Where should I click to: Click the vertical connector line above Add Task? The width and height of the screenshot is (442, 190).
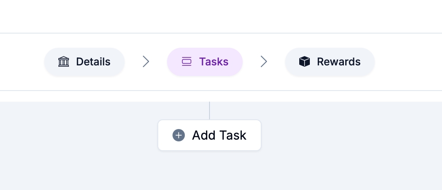click(x=210, y=111)
